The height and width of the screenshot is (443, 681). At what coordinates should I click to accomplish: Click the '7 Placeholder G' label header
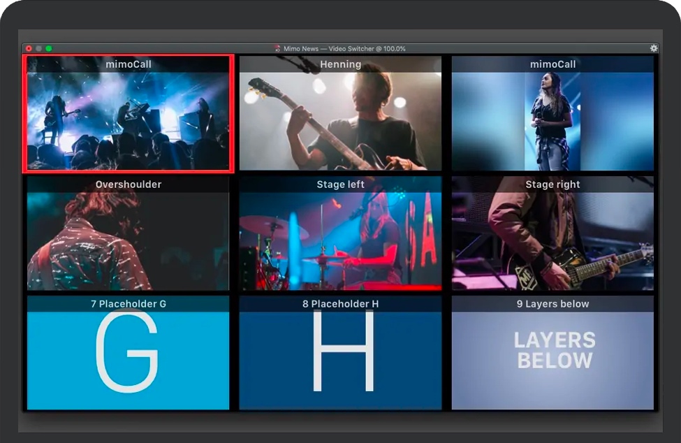coord(128,304)
